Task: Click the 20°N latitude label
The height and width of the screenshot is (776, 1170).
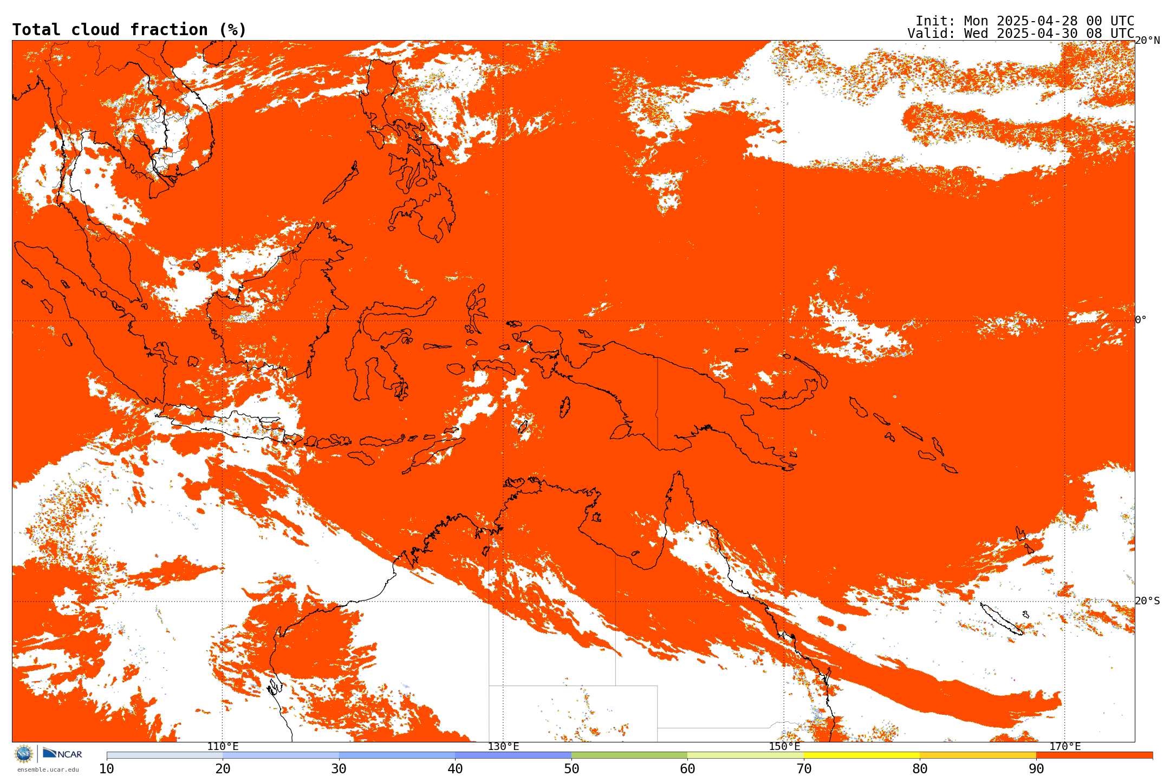Action: pos(1148,41)
